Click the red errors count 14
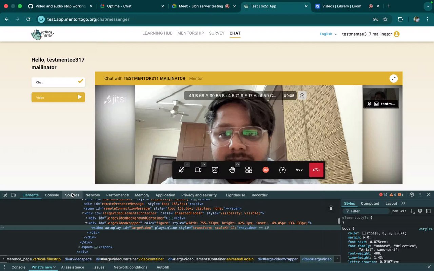 [x=383, y=195]
